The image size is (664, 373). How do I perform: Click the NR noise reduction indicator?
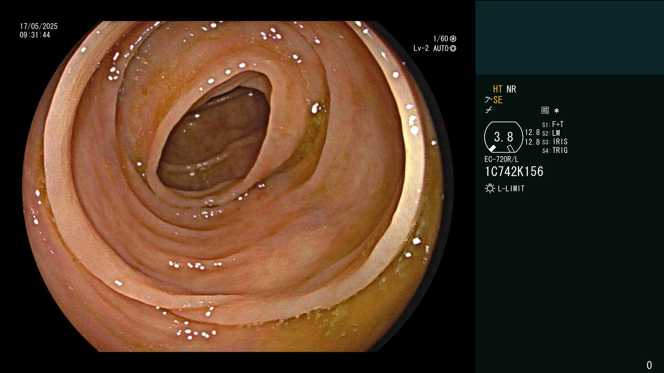click(511, 89)
